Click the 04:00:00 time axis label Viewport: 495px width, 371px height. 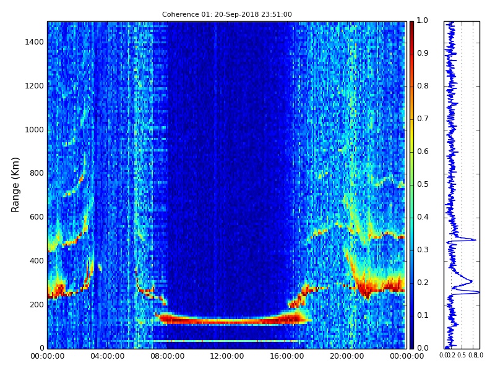(x=107, y=356)
